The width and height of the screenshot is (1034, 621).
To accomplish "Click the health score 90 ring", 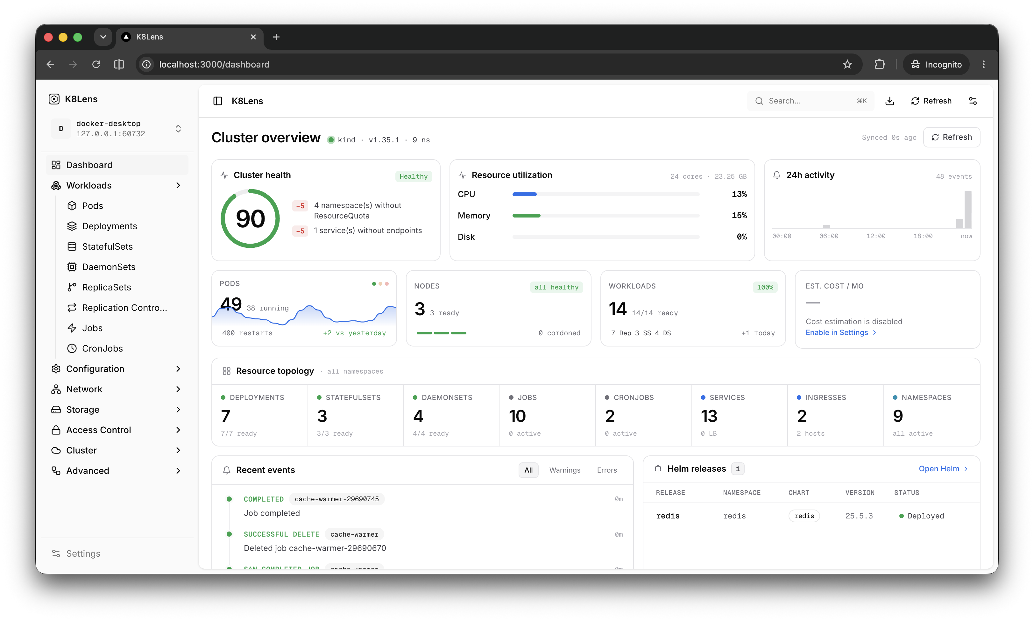I will [x=250, y=218].
